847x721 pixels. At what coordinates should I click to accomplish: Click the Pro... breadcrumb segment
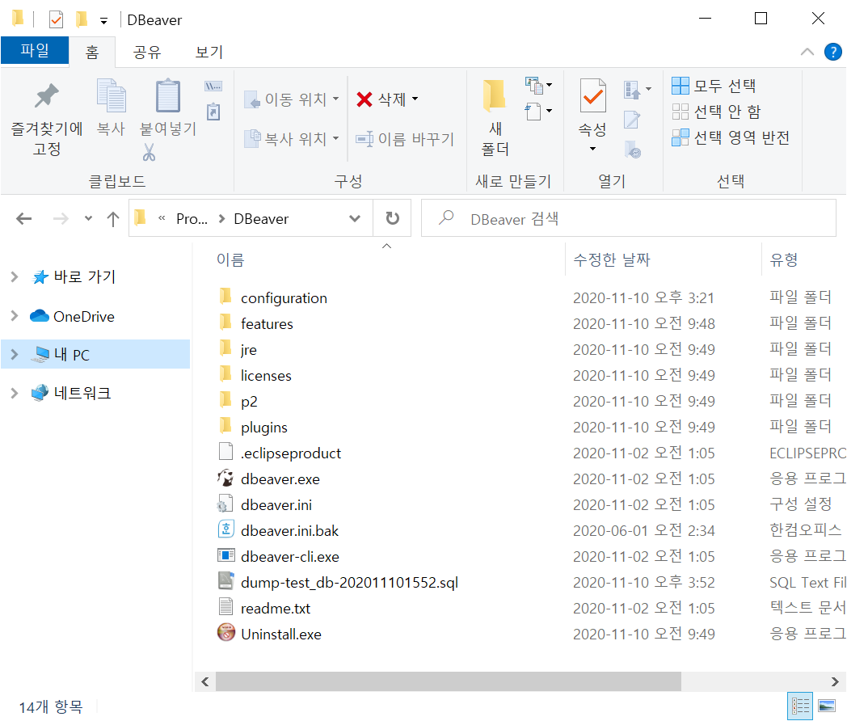coord(192,219)
